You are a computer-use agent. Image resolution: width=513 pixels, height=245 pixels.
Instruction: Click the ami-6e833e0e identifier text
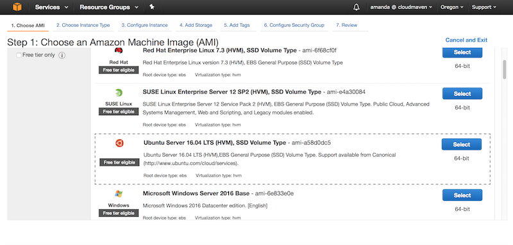point(274,193)
